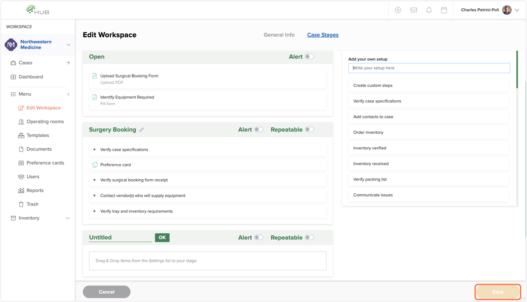Click the Operating rooms building icon
Viewport: 527px width, 302px height.
[x=21, y=121]
